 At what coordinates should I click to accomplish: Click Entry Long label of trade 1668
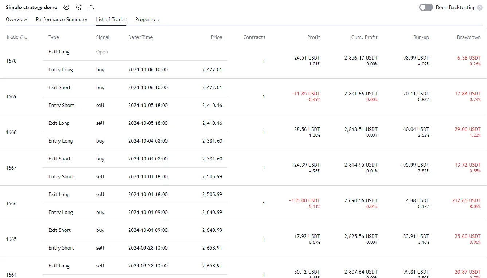point(61,141)
